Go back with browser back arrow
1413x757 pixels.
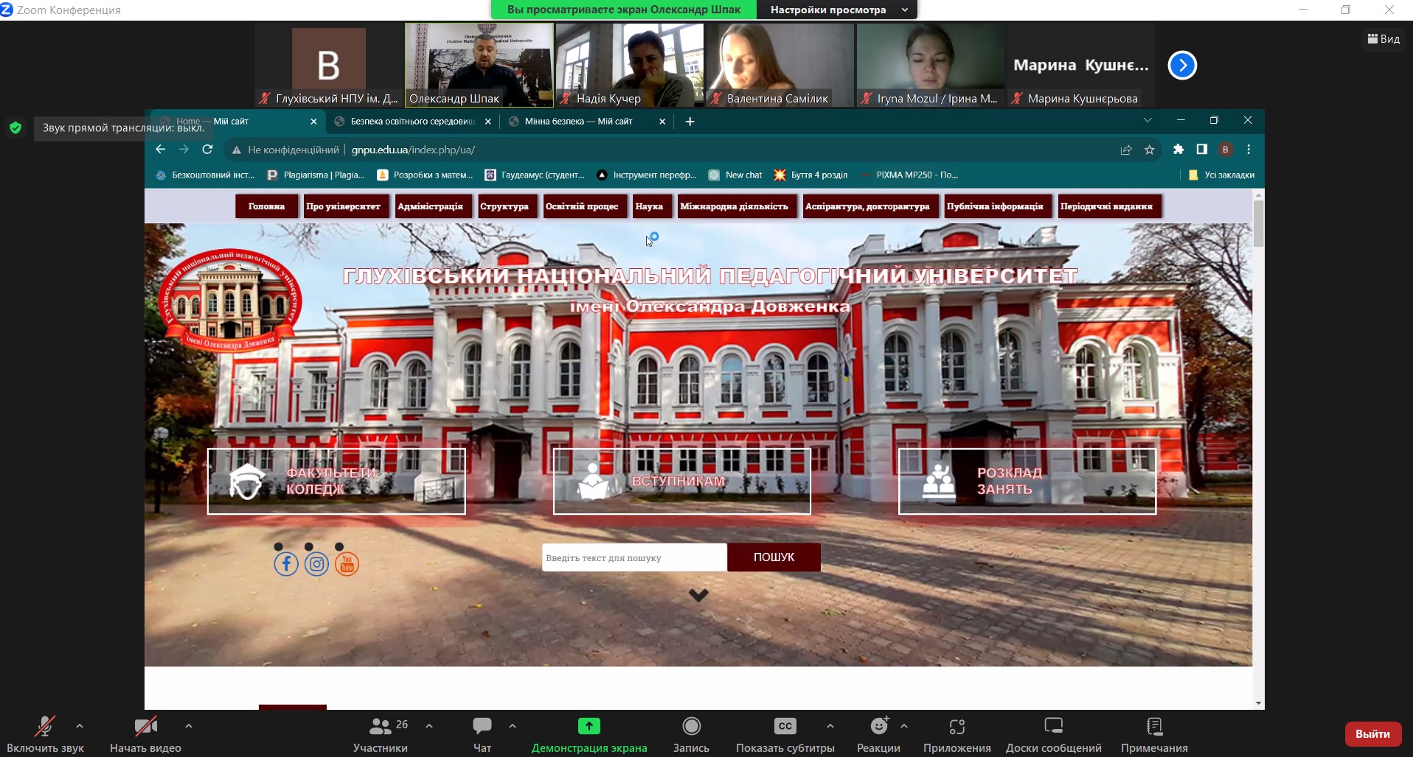161,150
